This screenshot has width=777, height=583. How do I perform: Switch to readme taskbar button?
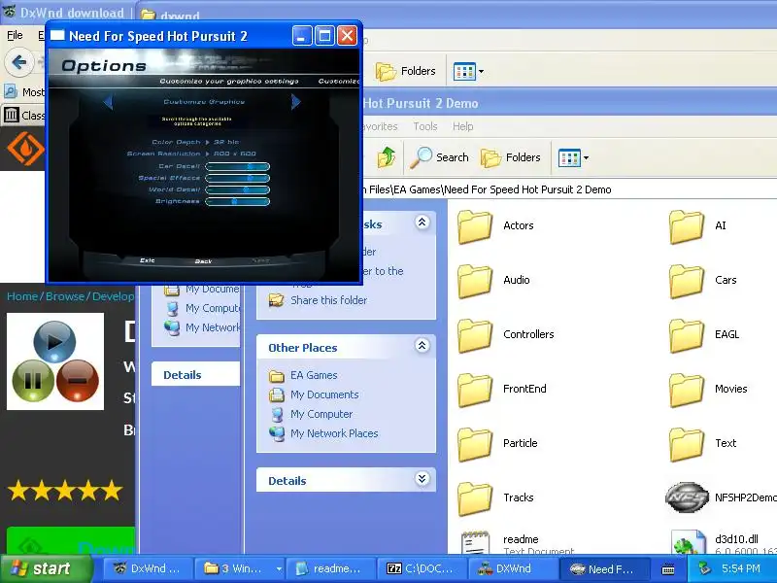tap(330, 568)
